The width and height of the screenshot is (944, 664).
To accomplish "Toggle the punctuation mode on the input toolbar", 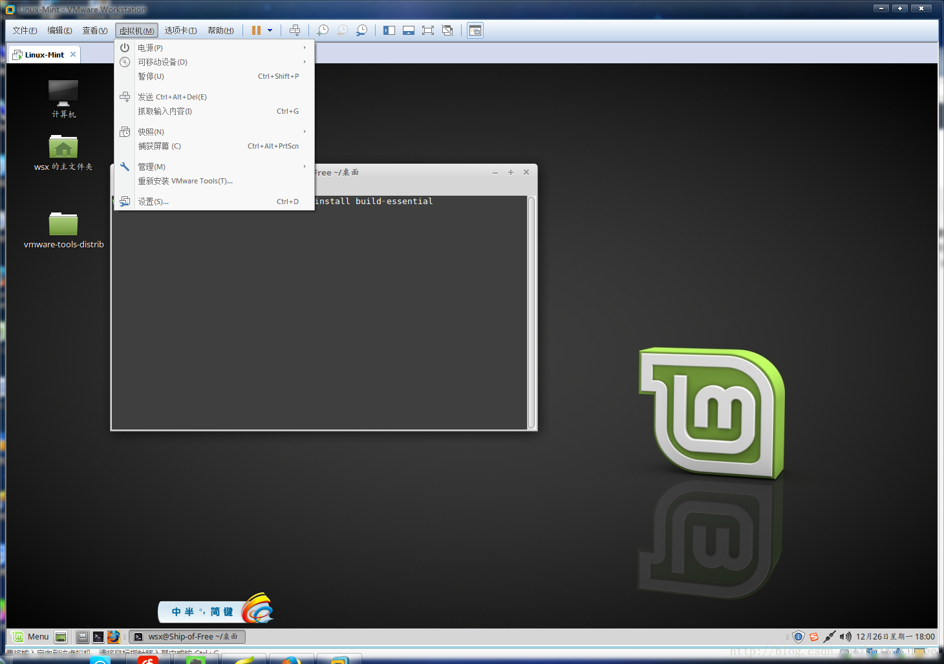I will click(x=202, y=611).
